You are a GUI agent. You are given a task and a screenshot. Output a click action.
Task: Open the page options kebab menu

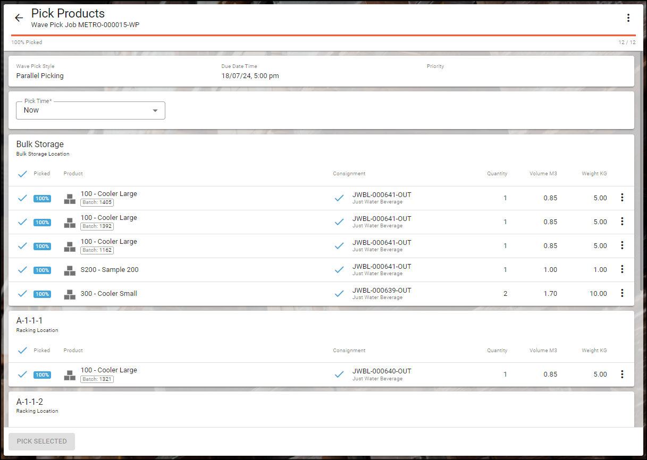pyautogui.click(x=628, y=18)
